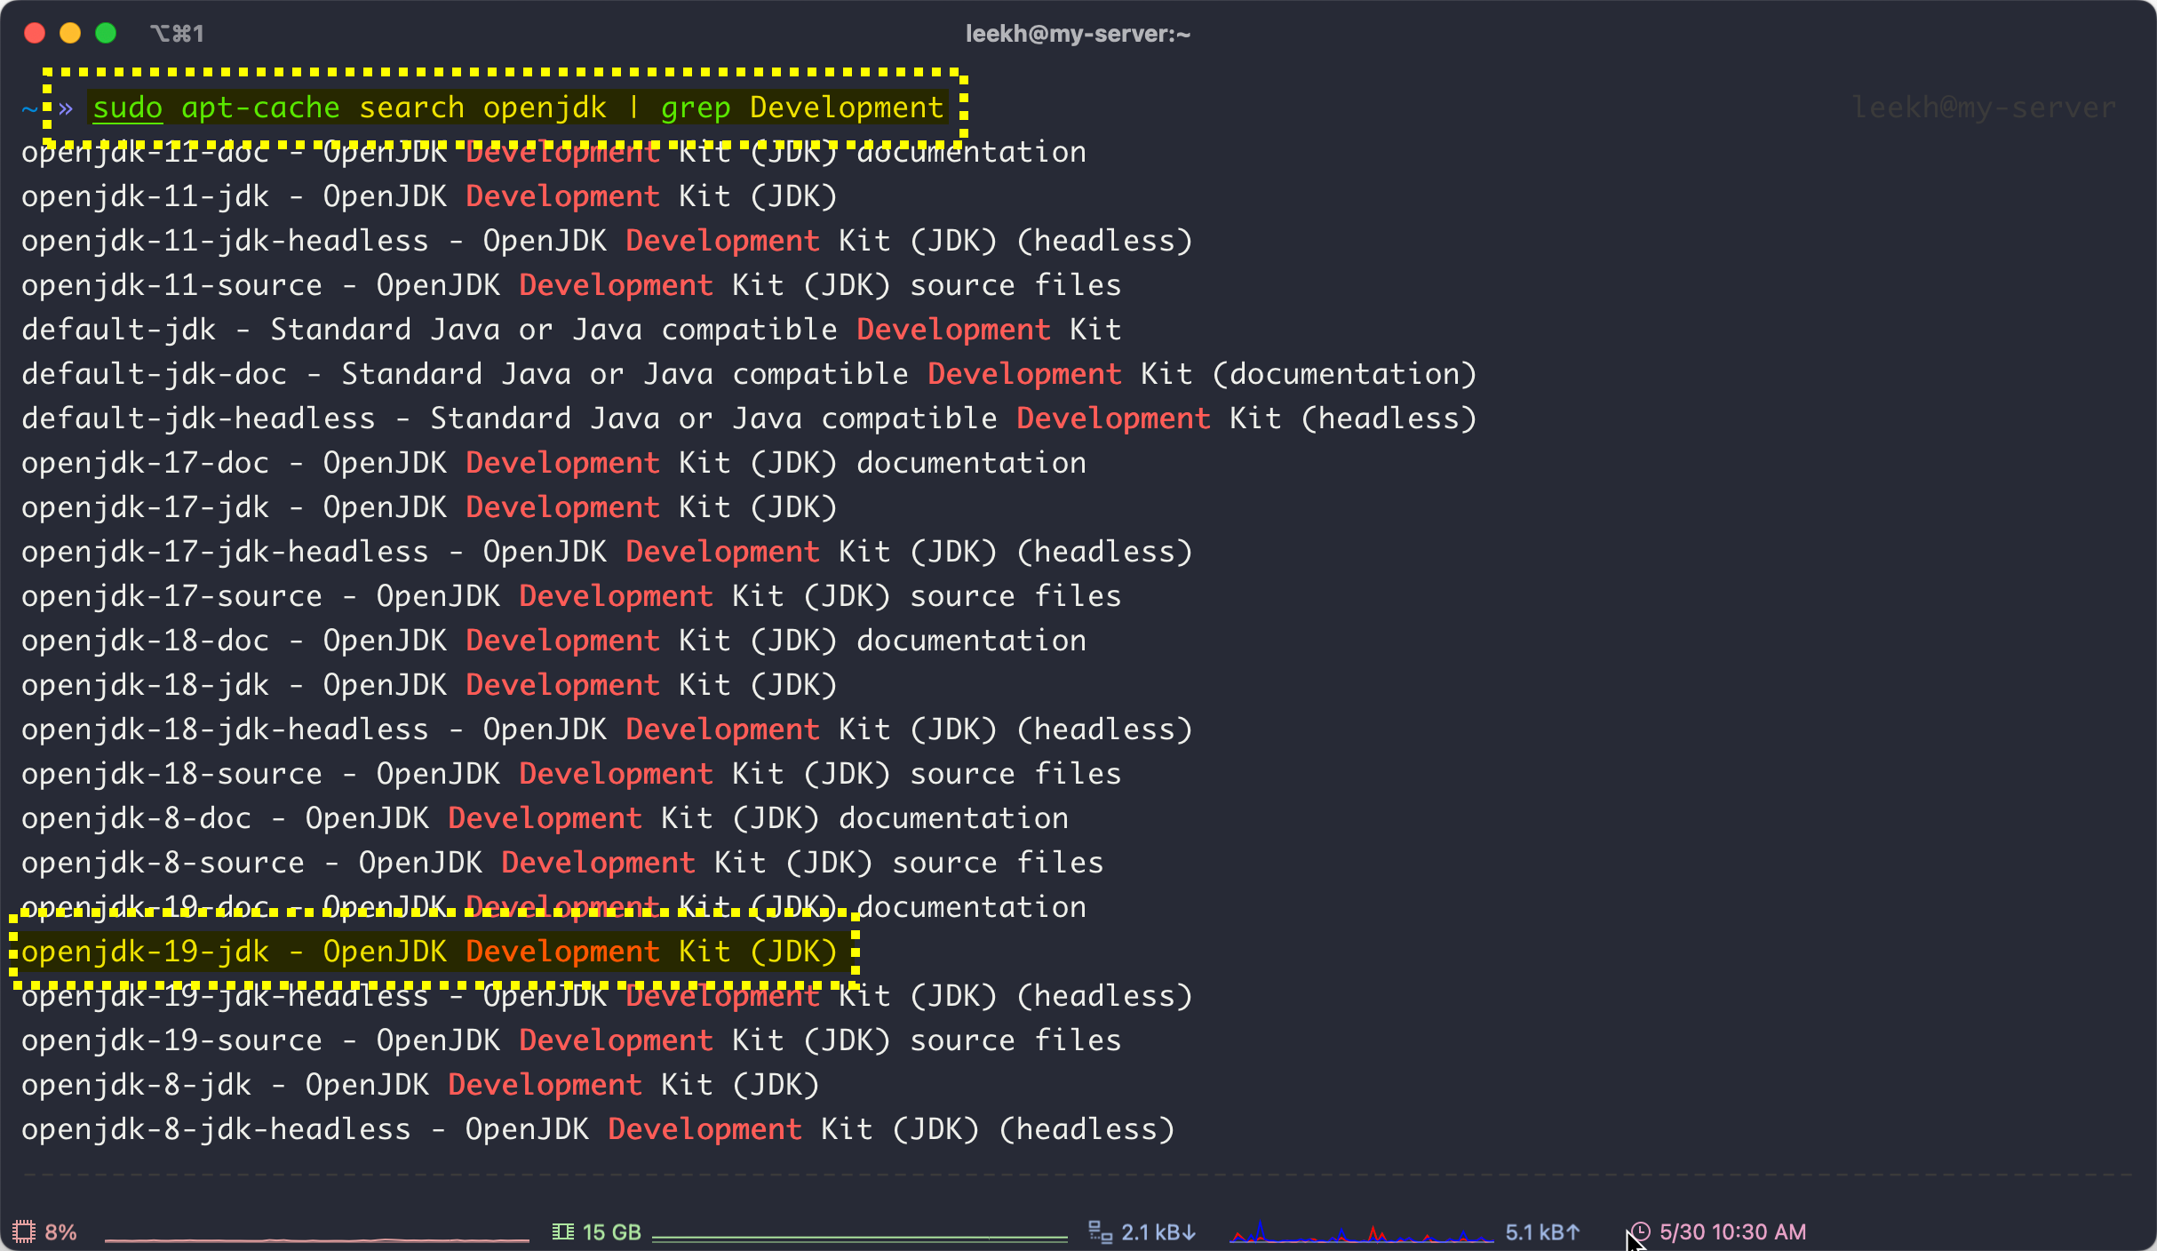Click the clock icon beside 5/30 10:30 AM

[x=1640, y=1231]
